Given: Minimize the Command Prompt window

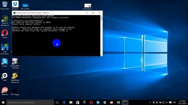Looking at the screenshot, I should tap(87, 13).
